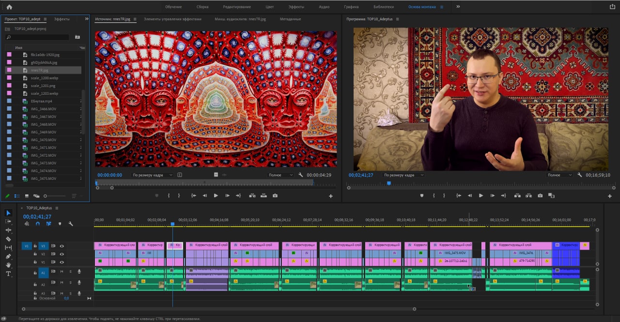Mark In point in Source monitor
This screenshot has height=322, width=620.
click(169, 196)
